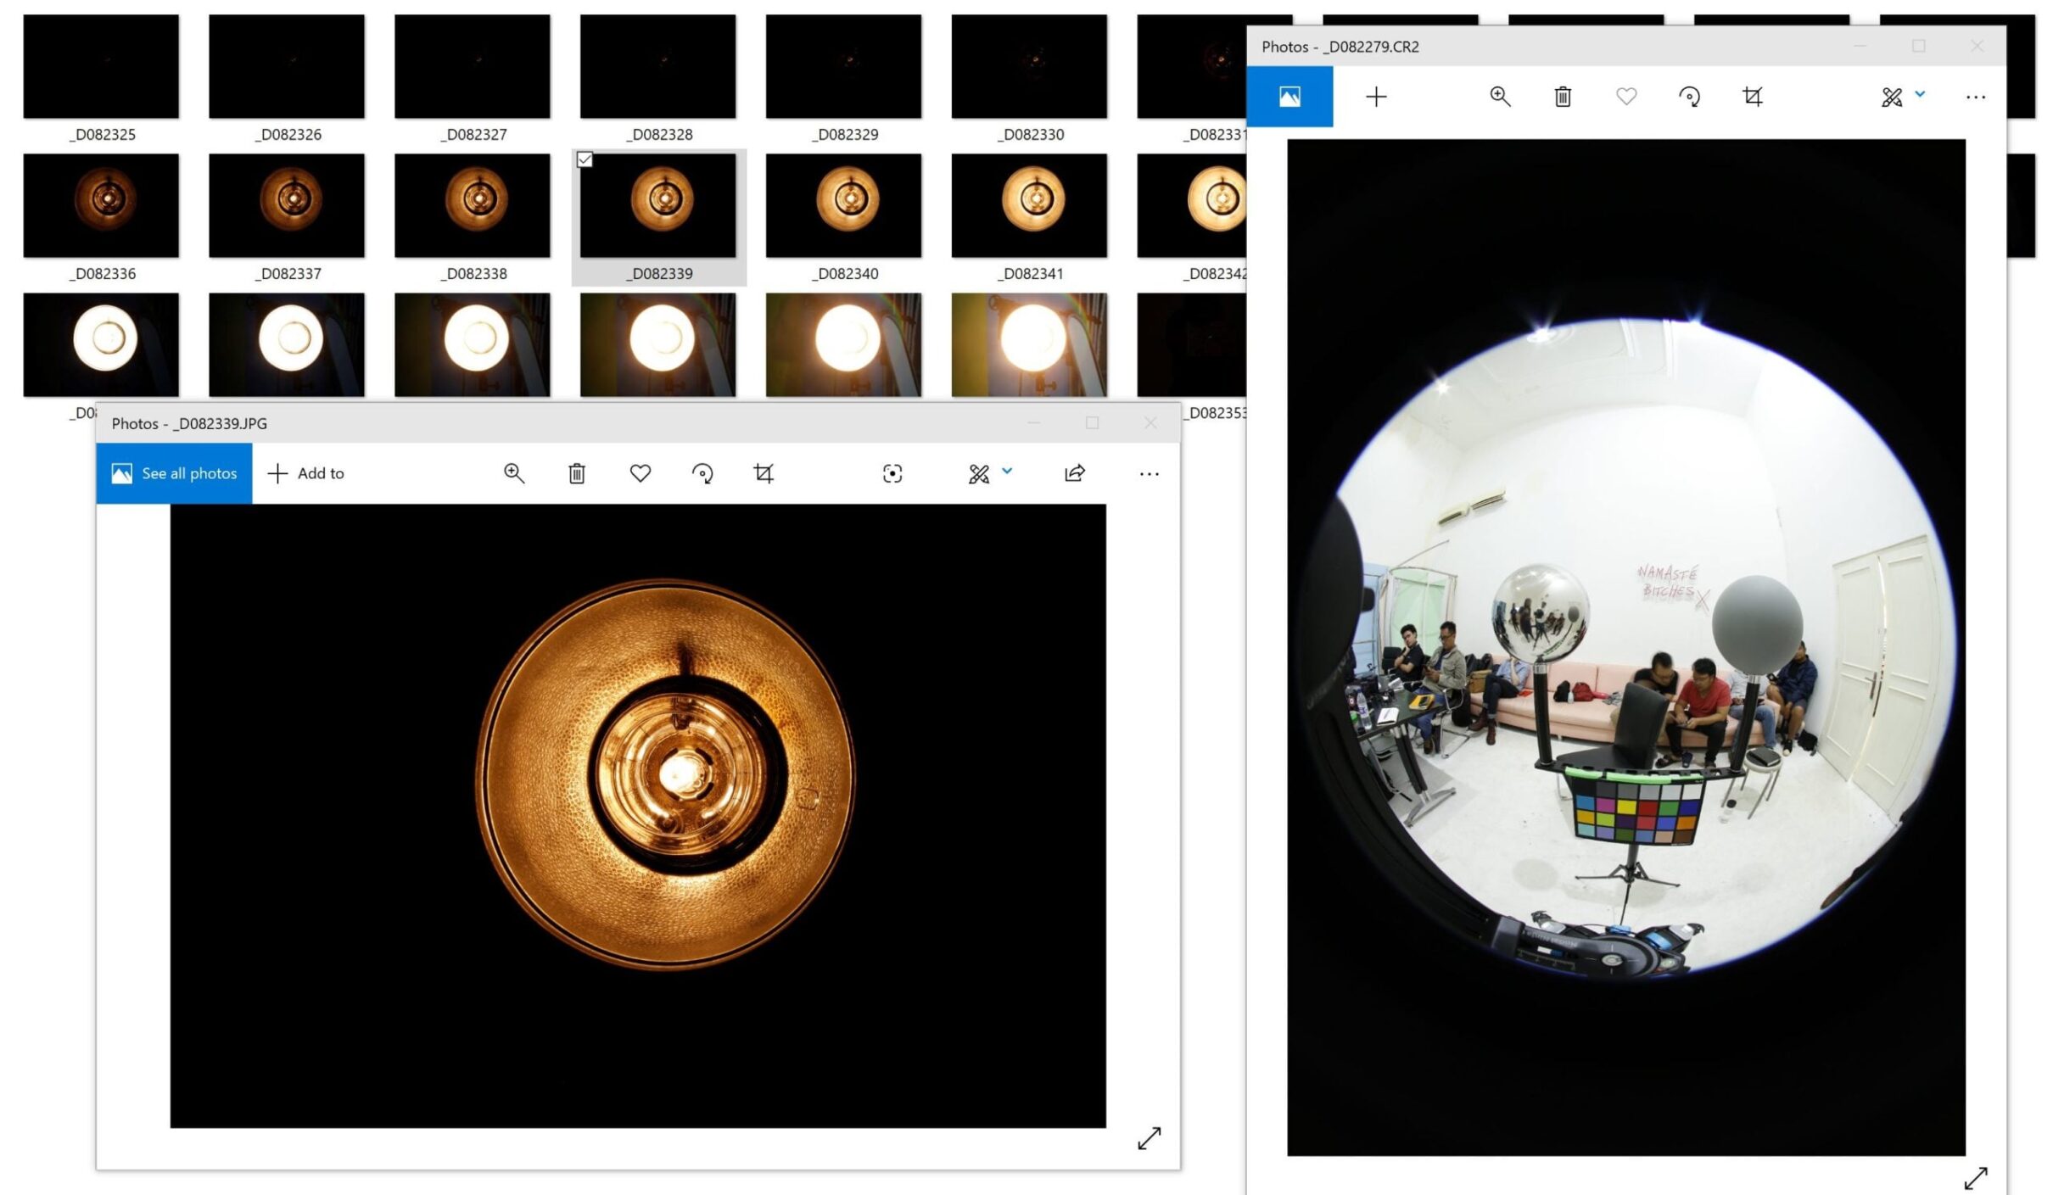Select the _D082329 thumbnail
Screen dimensions: 2053x1195
click(x=844, y=66)
